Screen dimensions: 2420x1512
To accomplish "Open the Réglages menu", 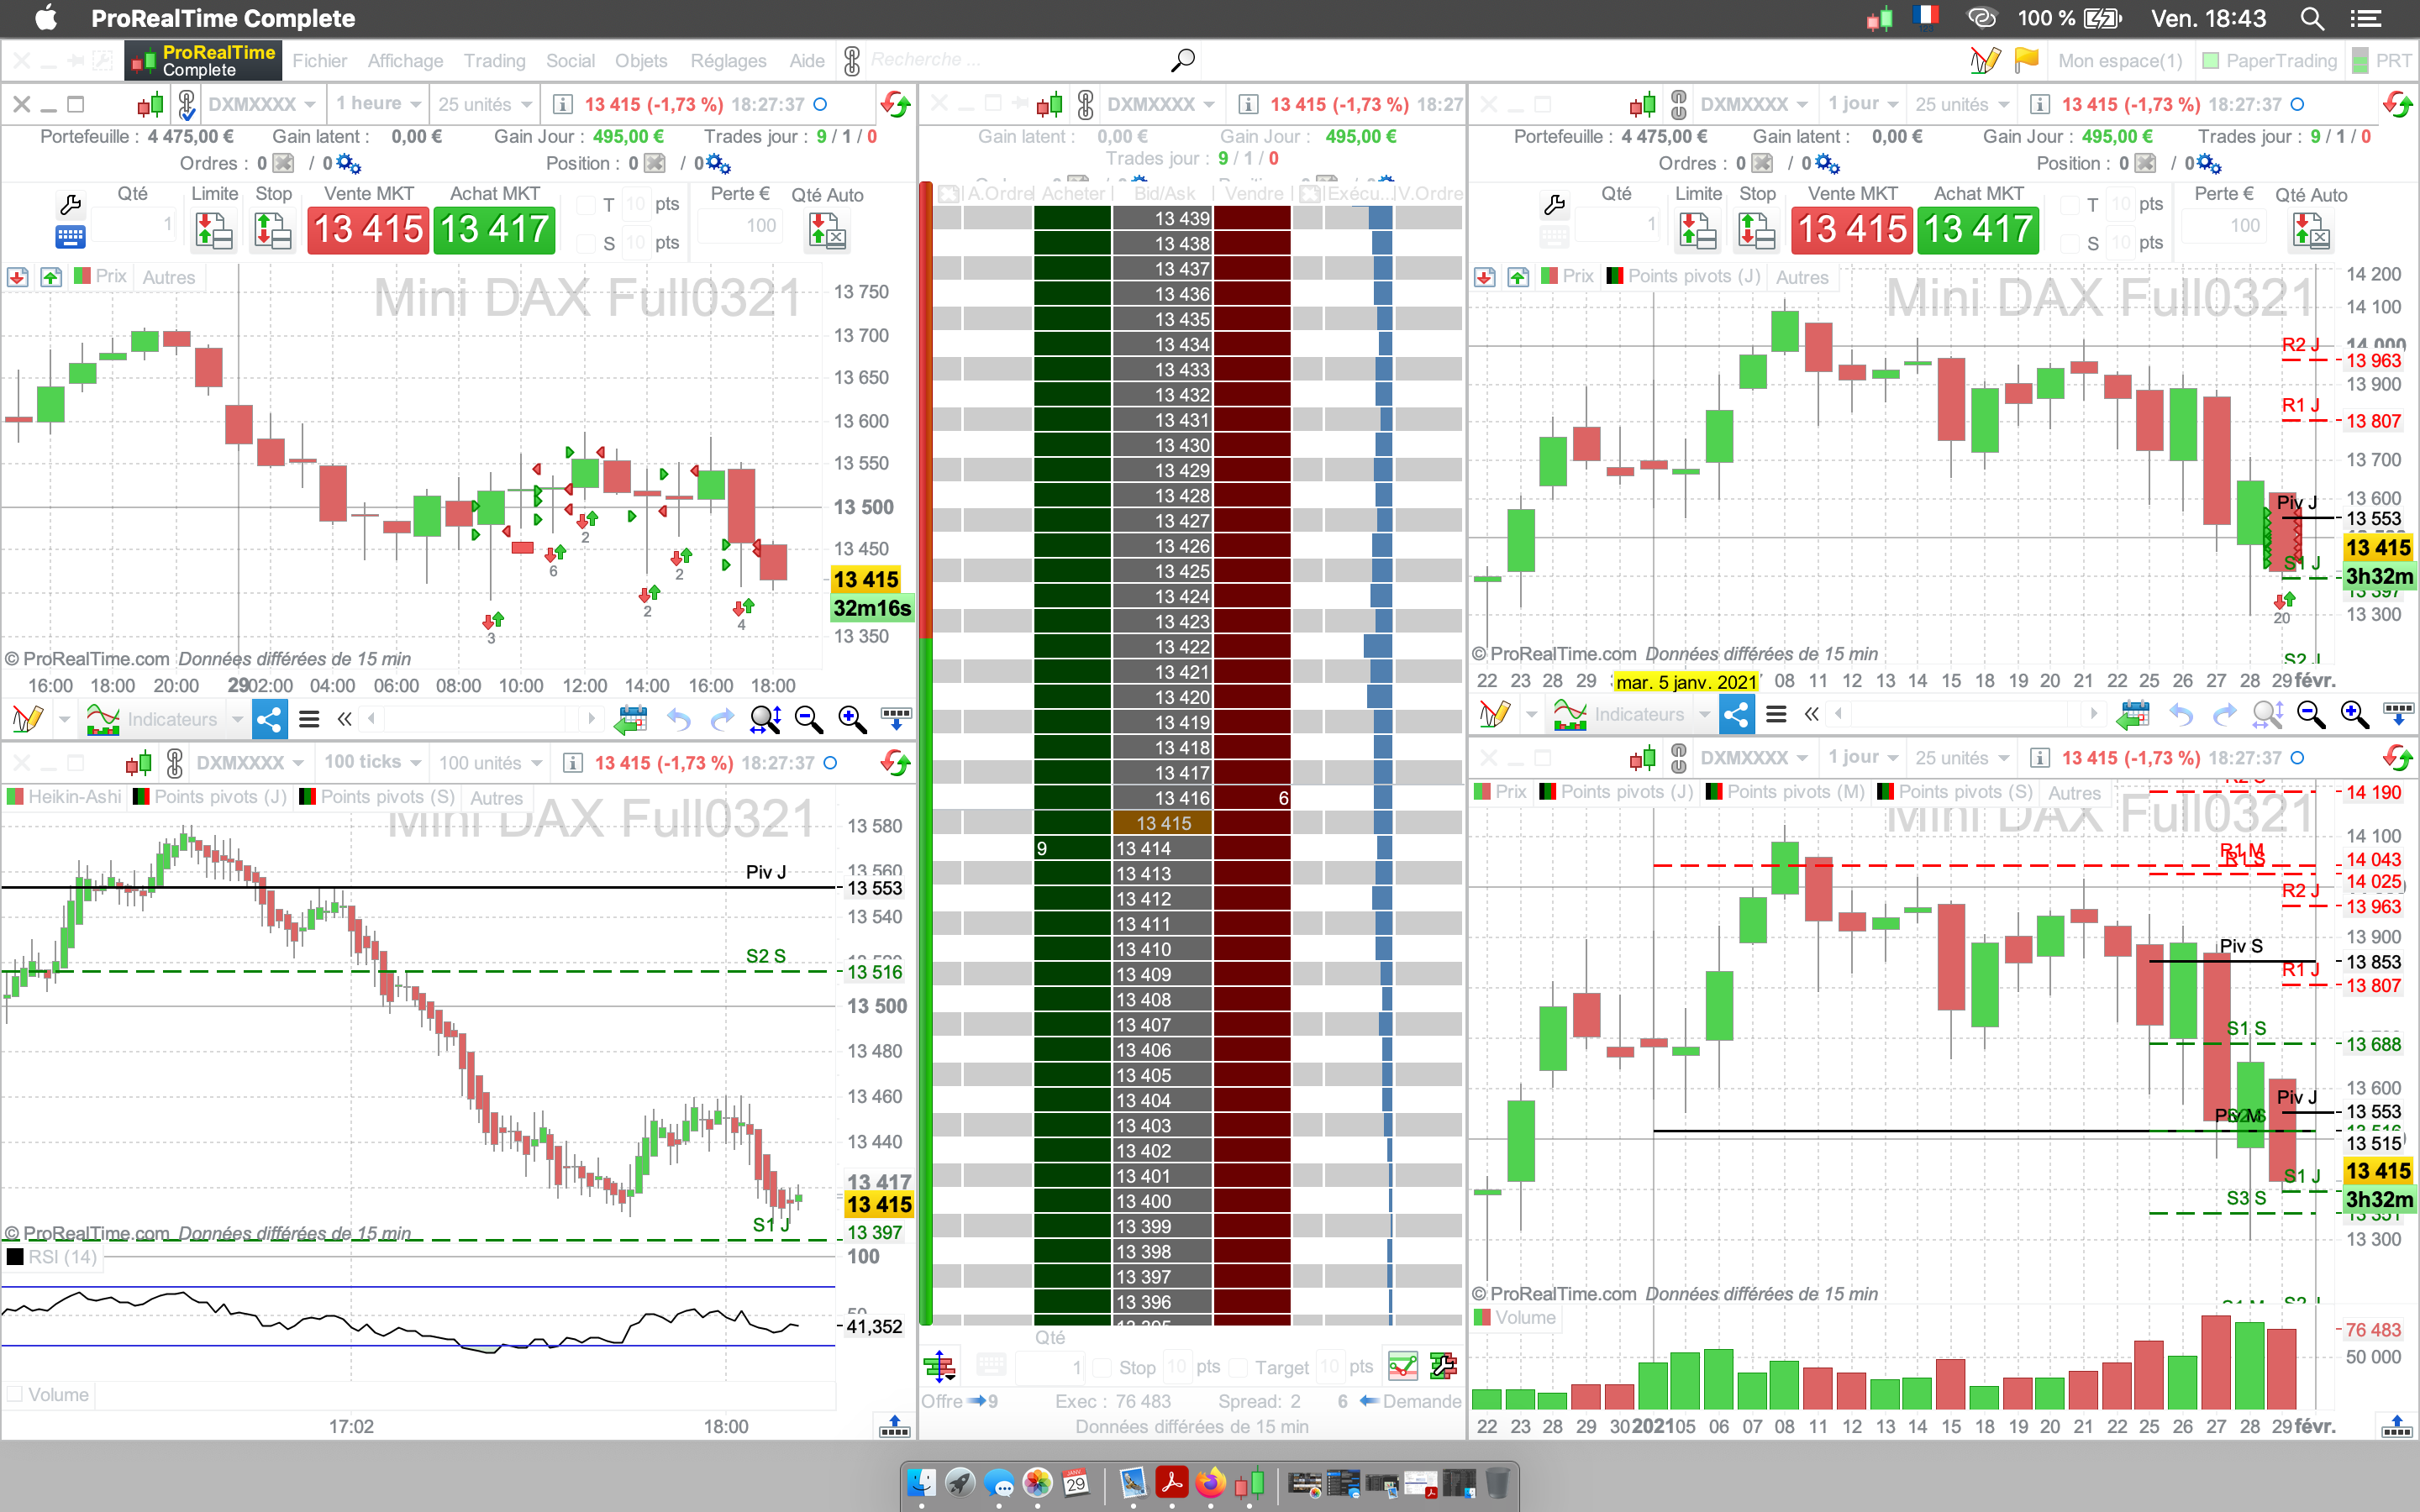I will click(728, 61).
